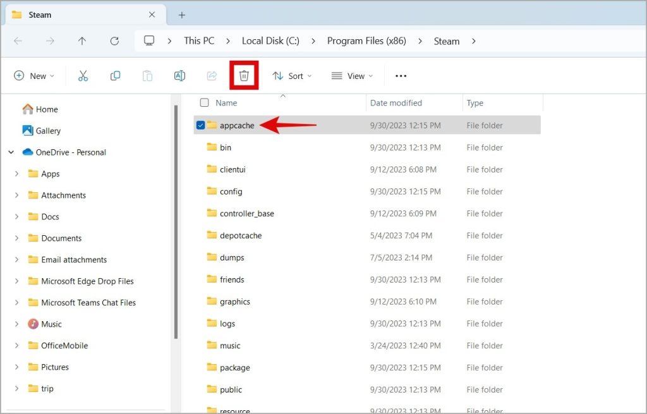Click date 5/4/2023 7:04 PM cell
This screenshot has width=647, height=414.
401,235
